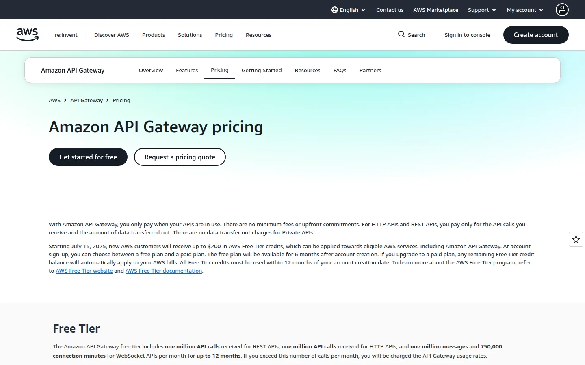Open the Solutions menu

pyautogui.click(x=190, y=35)
